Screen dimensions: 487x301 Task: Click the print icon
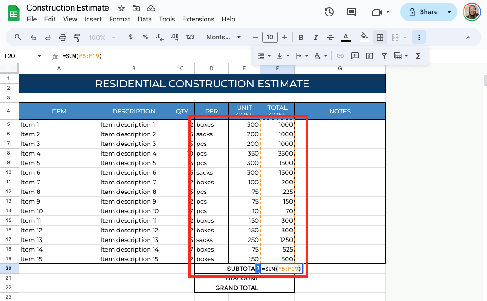point(63,38)
